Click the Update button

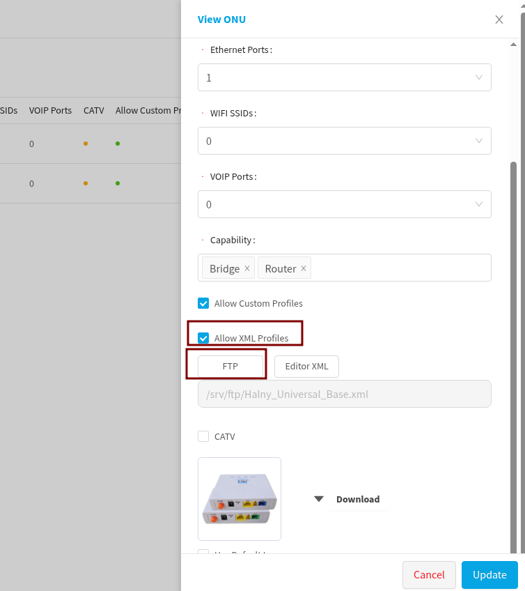point(489,575)
